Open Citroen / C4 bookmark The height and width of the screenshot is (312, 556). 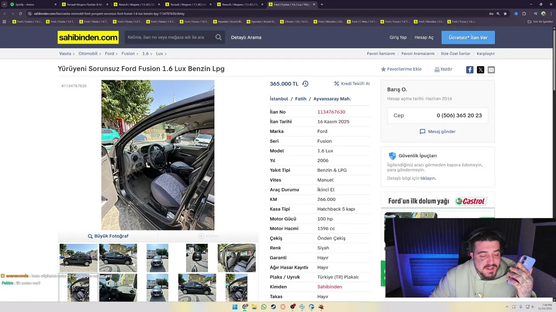tap(295, 21)
